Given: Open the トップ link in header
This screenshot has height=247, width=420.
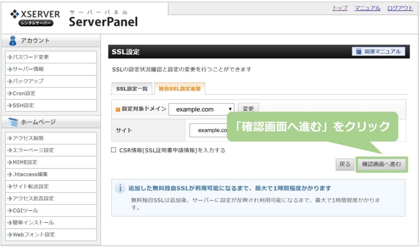Looking at the screenshot, I should click(x=340, y=8).
